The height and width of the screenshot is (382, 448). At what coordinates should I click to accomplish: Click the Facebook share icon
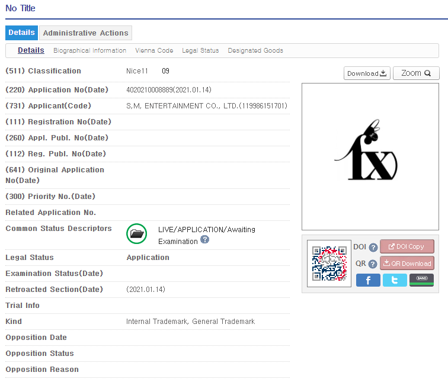[368, 280]
